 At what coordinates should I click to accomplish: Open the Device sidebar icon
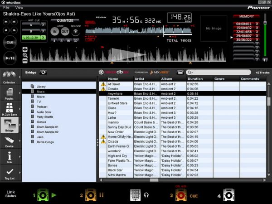[10, 141]
